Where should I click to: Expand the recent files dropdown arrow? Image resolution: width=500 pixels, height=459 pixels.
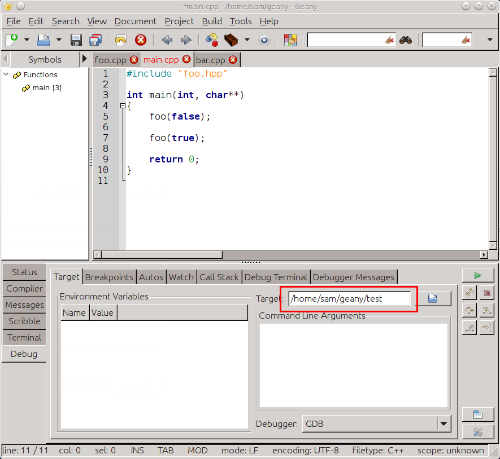click(59, 40)
